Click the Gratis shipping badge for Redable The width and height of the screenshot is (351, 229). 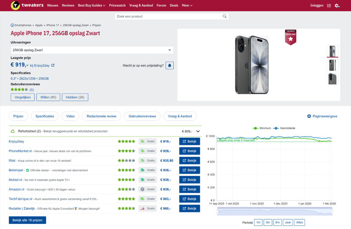[147, 208]
